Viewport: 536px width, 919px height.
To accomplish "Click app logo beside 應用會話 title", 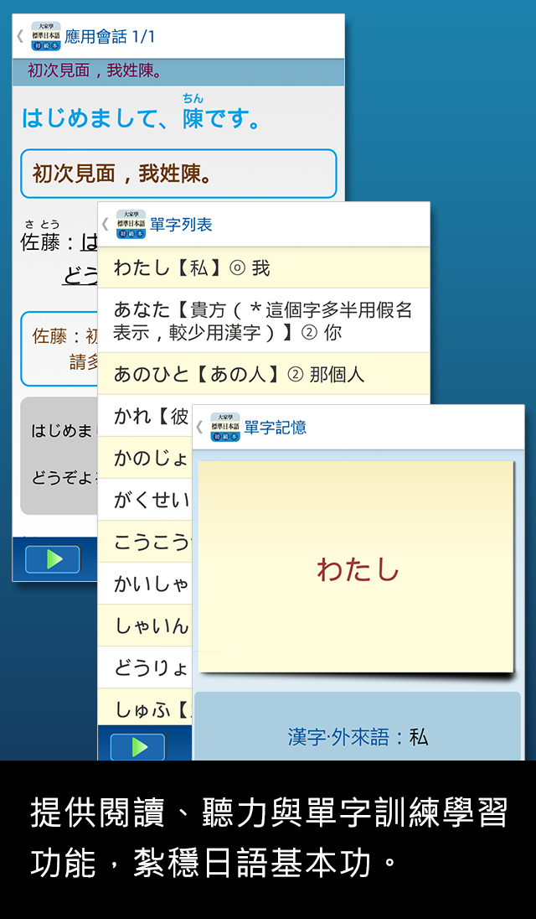I will tap(45, 36).
